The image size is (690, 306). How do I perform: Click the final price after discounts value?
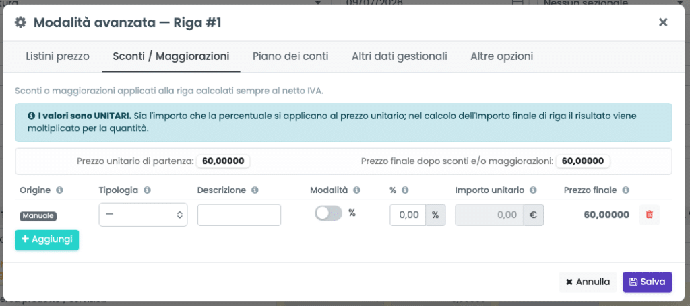pos(583,161)
